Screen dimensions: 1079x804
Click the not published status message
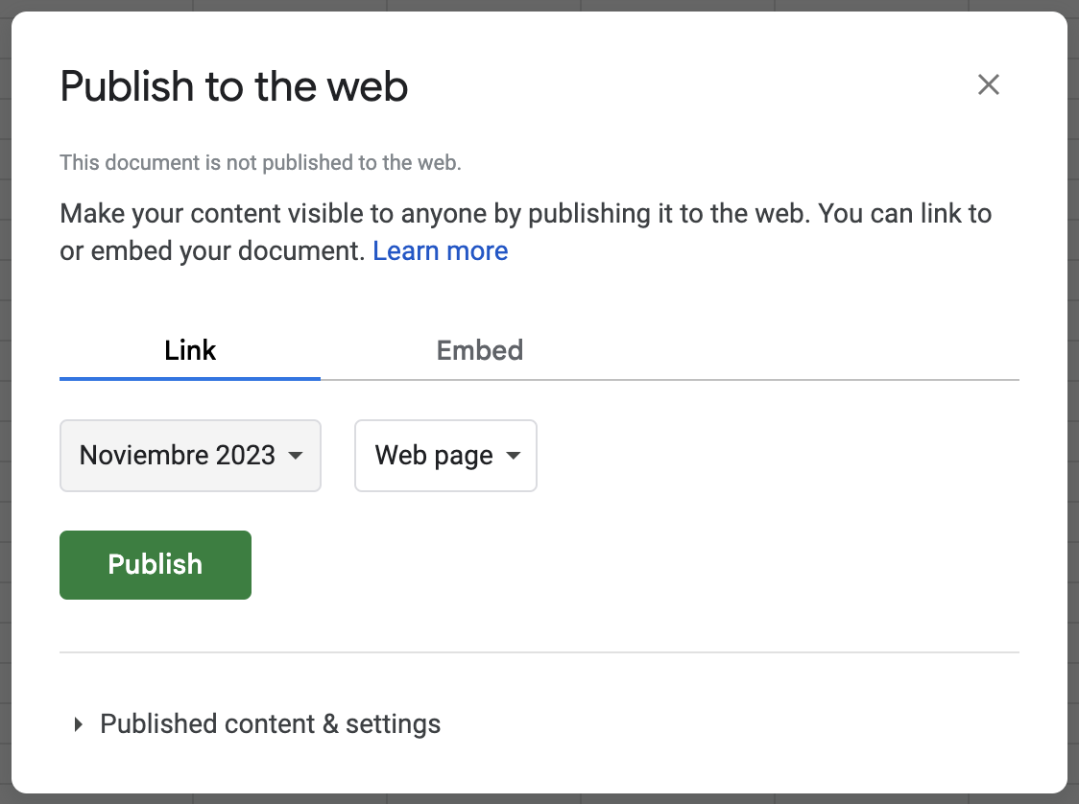[x=260, y=163]
